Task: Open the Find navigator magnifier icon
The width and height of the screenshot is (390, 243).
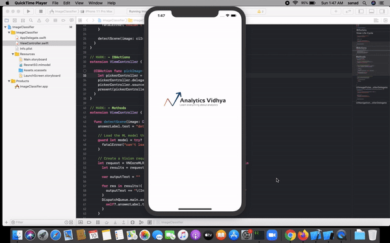Action: (31, 20)
